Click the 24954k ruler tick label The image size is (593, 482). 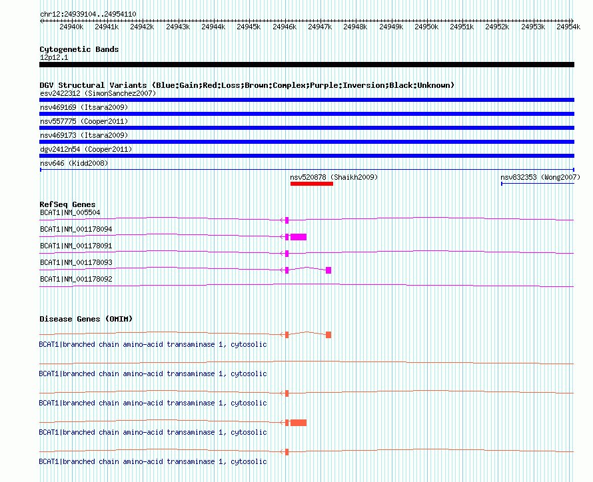[x=568, y=27]
